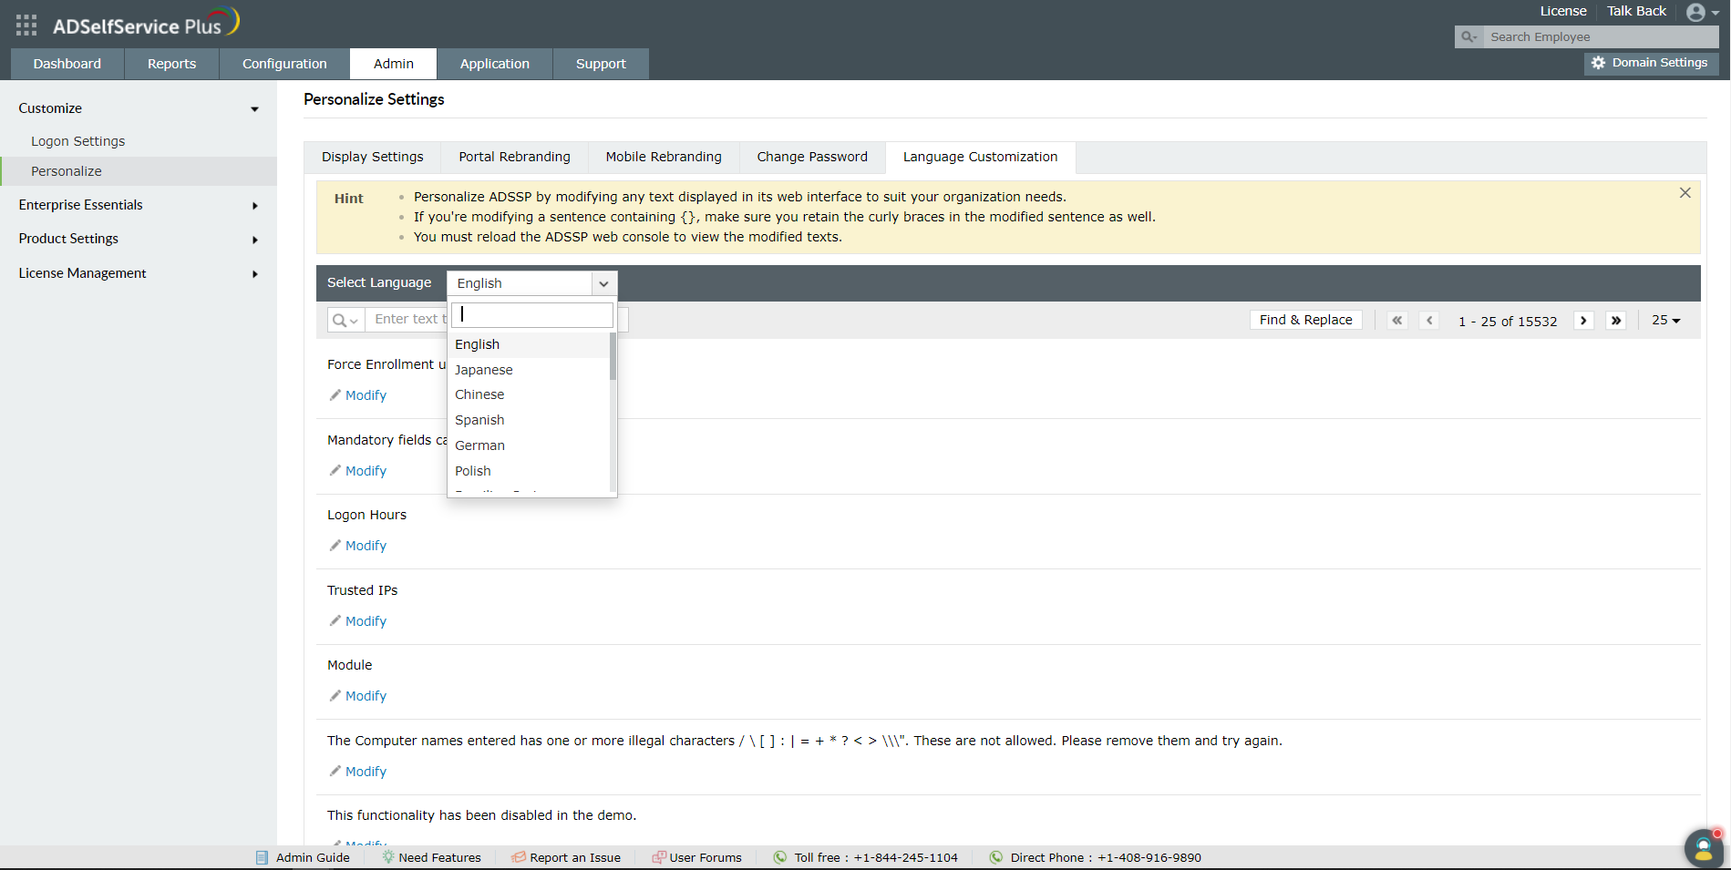This screenshot has width=1731, height=870.
Task: Click pencil icon for Force Enrollment entry
Action: pyautogui.click(x=335, y=395)
